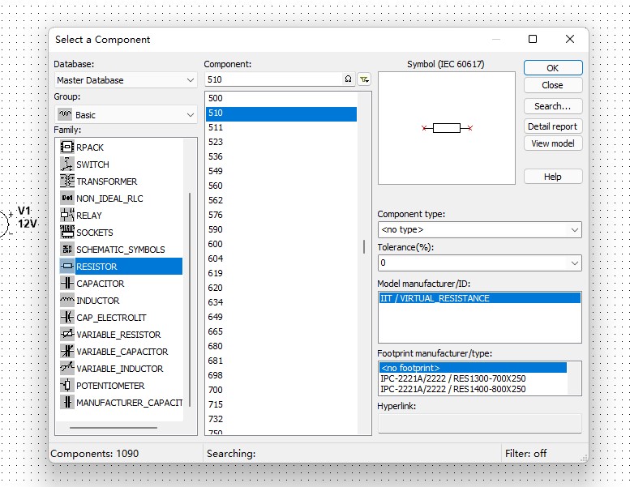This screenshot has width=630, height=487.
Task: Select the <no footprint> entry
Action: pyautogui.click(x=473, y=368)
